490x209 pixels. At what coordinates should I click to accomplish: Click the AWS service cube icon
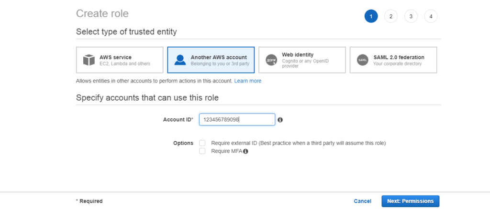pos(89,60)
